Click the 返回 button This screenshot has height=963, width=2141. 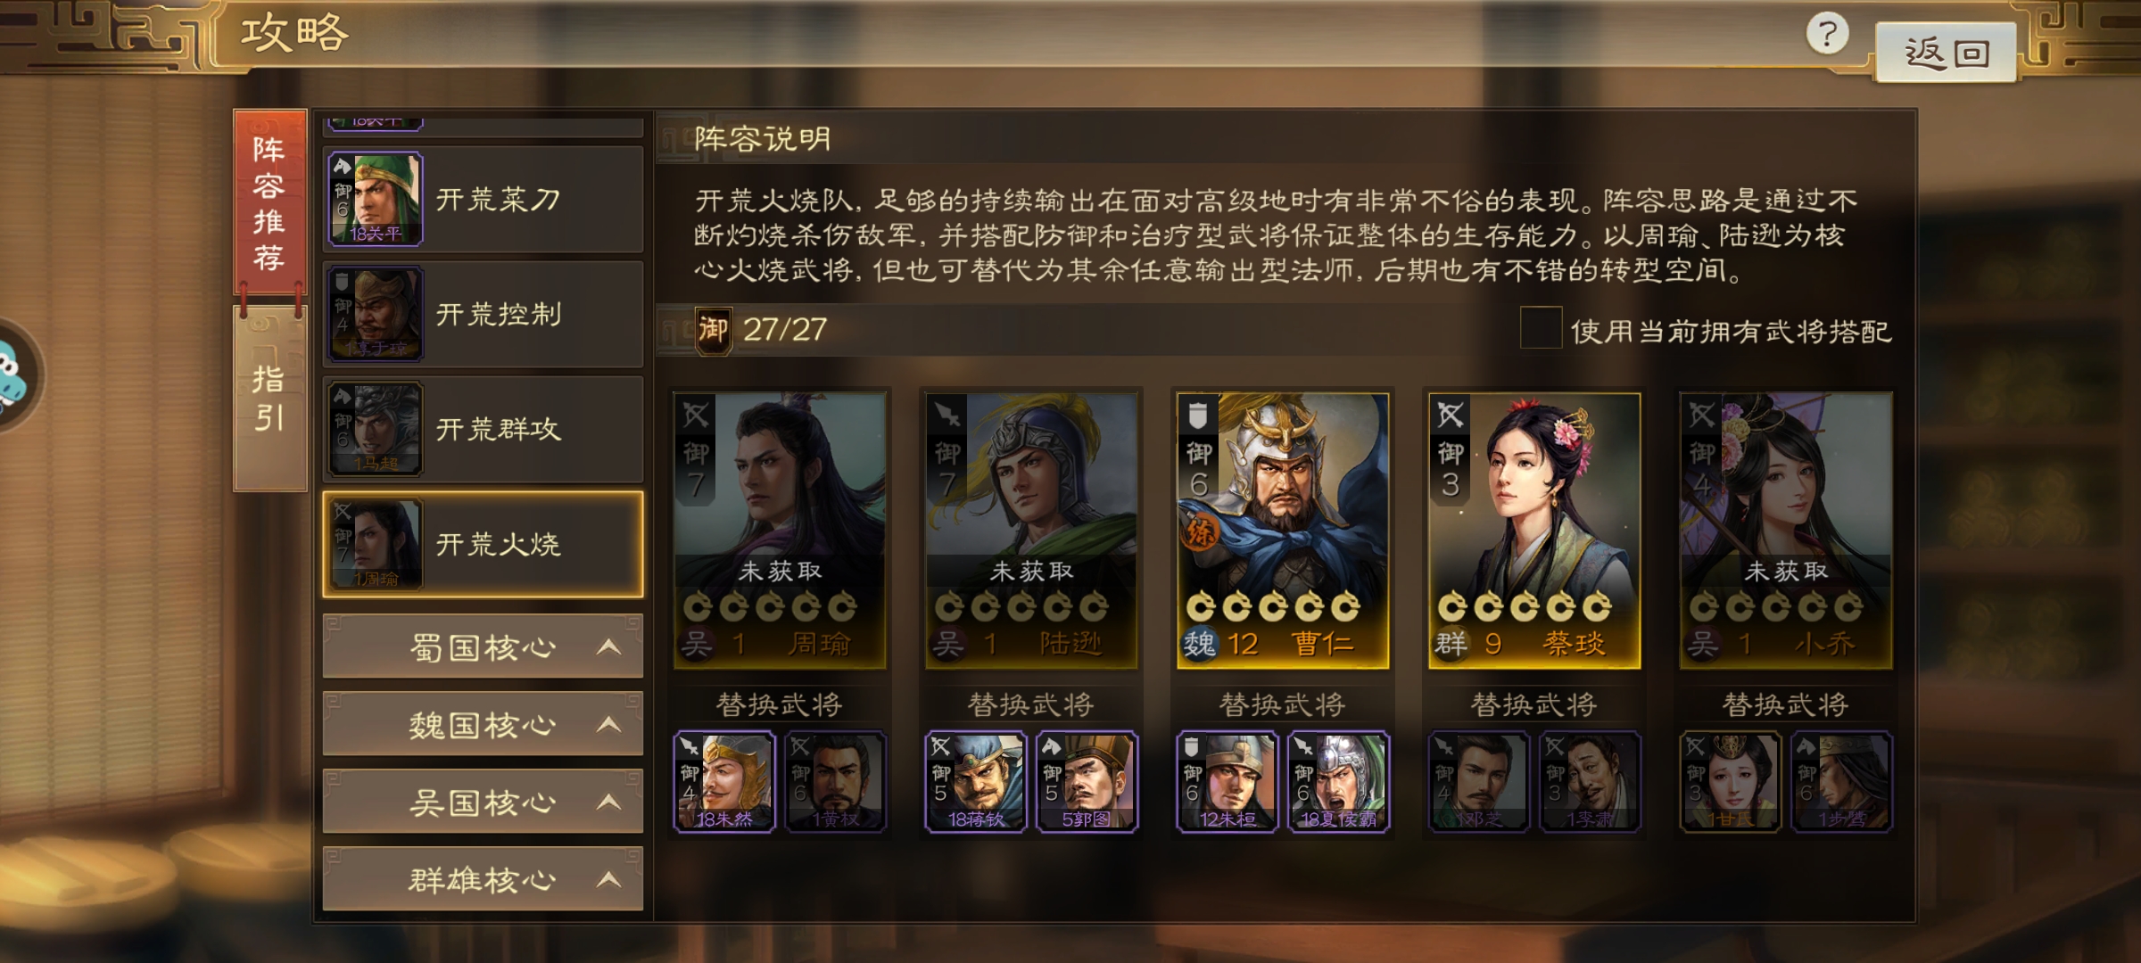pyautogui.click(x=1946, y=53)
